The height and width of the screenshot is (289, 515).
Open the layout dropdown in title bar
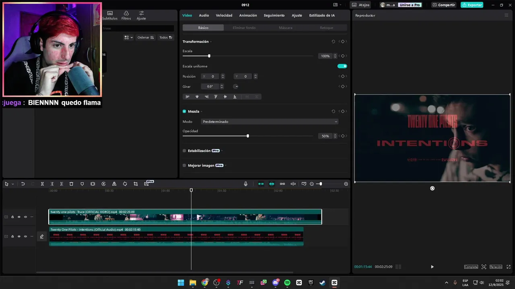point(338,5)
